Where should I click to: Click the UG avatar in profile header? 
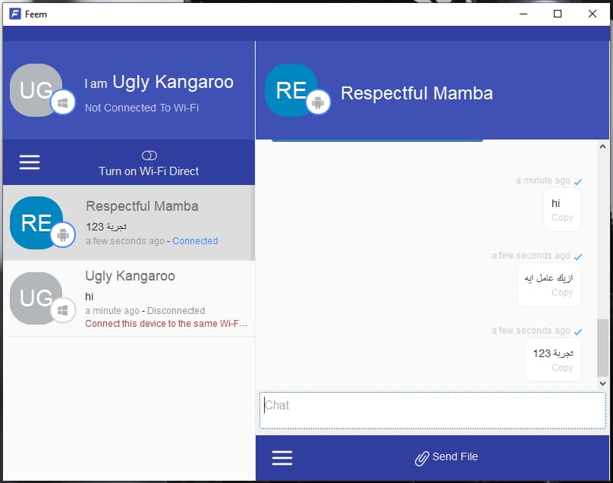(36, 90)
